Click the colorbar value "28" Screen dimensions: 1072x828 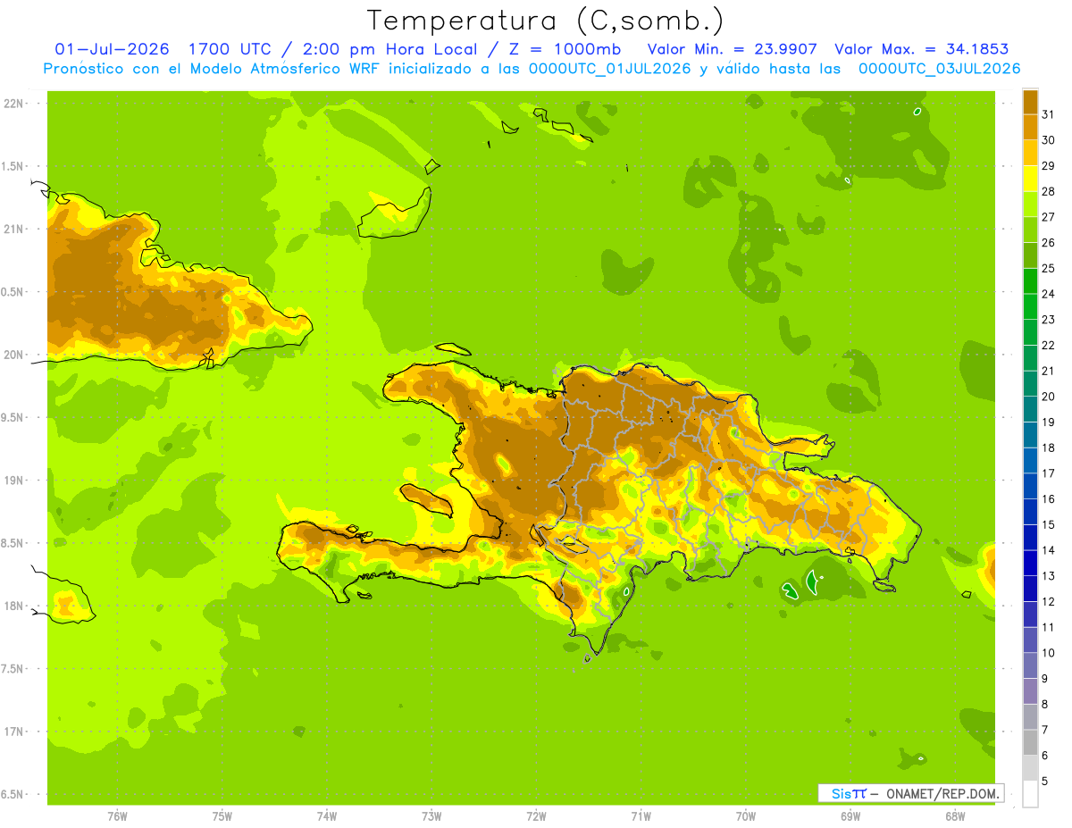pos(1049,191)
